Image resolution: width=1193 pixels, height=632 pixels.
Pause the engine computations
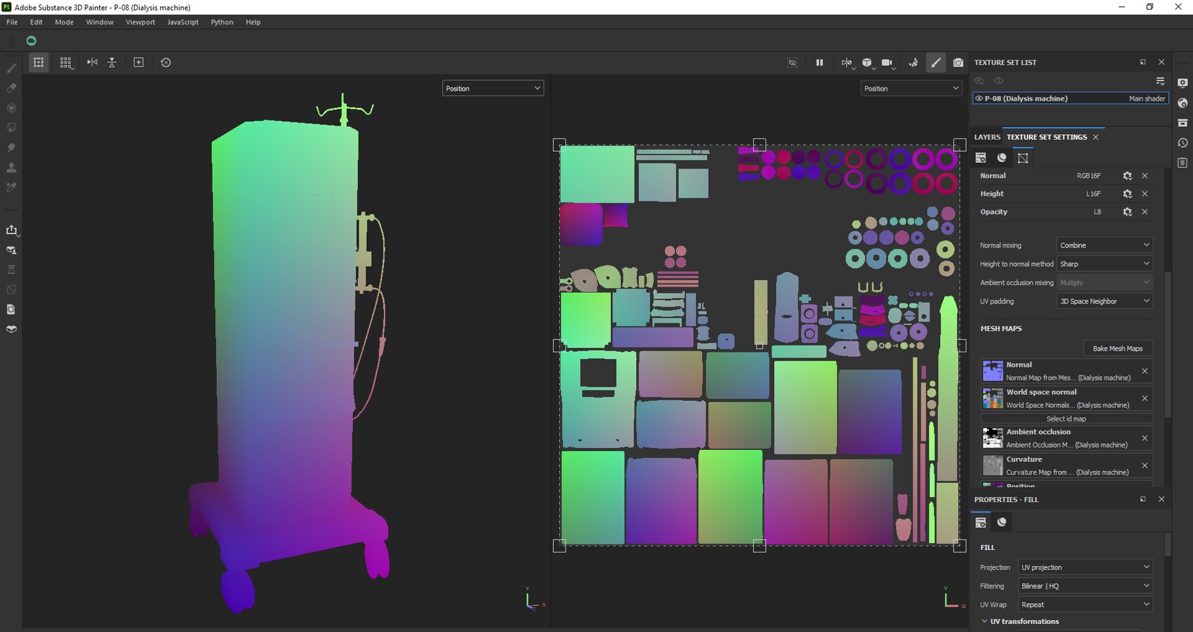point(820,62)
